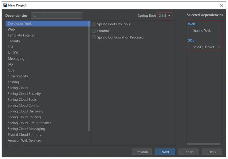Open Spring Cloud Discovery category
The image size is (228, 159).
[x=47, y=111]
